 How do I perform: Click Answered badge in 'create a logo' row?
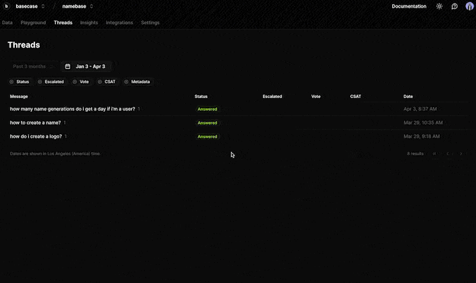coord(207,137)
